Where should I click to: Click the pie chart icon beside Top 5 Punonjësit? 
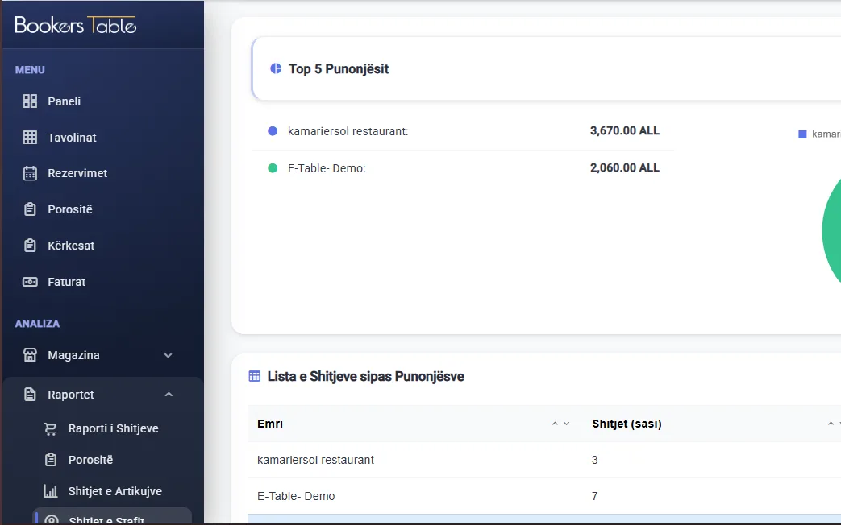[x=276, y=68]
